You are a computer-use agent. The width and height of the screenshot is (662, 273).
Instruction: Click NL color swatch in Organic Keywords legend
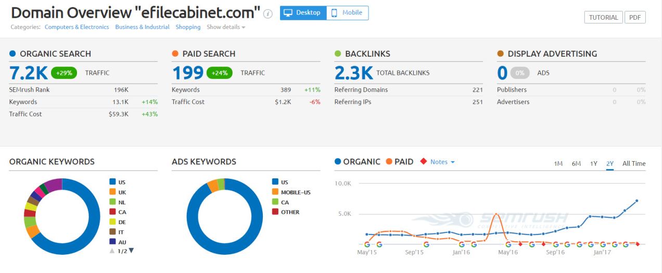point(112,202)
